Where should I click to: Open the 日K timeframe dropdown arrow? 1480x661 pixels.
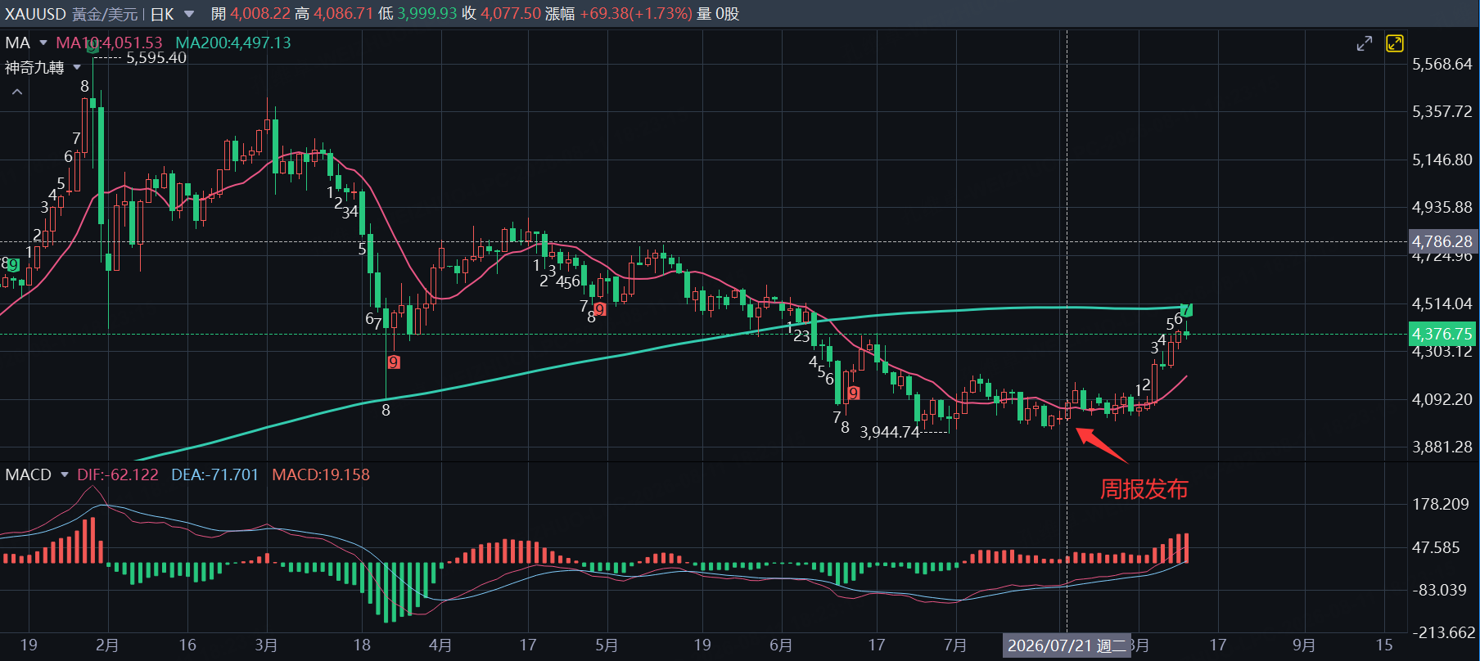pos(189,14)
